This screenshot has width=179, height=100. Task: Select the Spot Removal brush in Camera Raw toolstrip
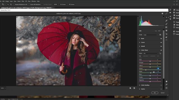tap(166, 21)
